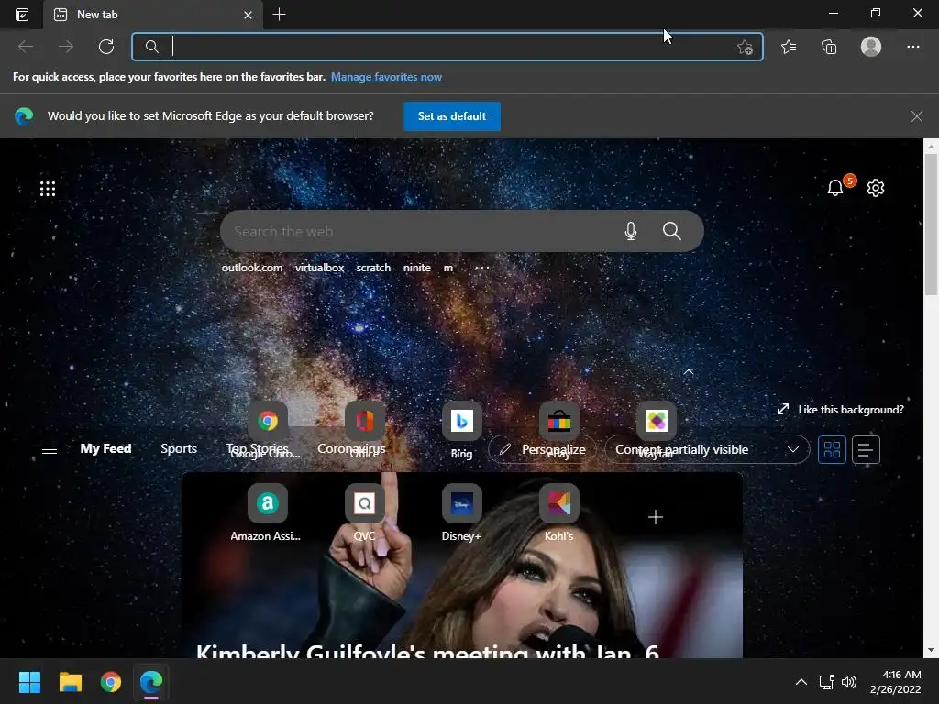Add this page to favorites star icon
Viewport: 939px width, 704px height.
point(745,48)
